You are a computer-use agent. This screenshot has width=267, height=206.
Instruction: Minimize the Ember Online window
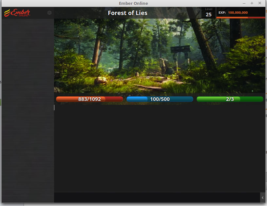[x=244, y=3]
